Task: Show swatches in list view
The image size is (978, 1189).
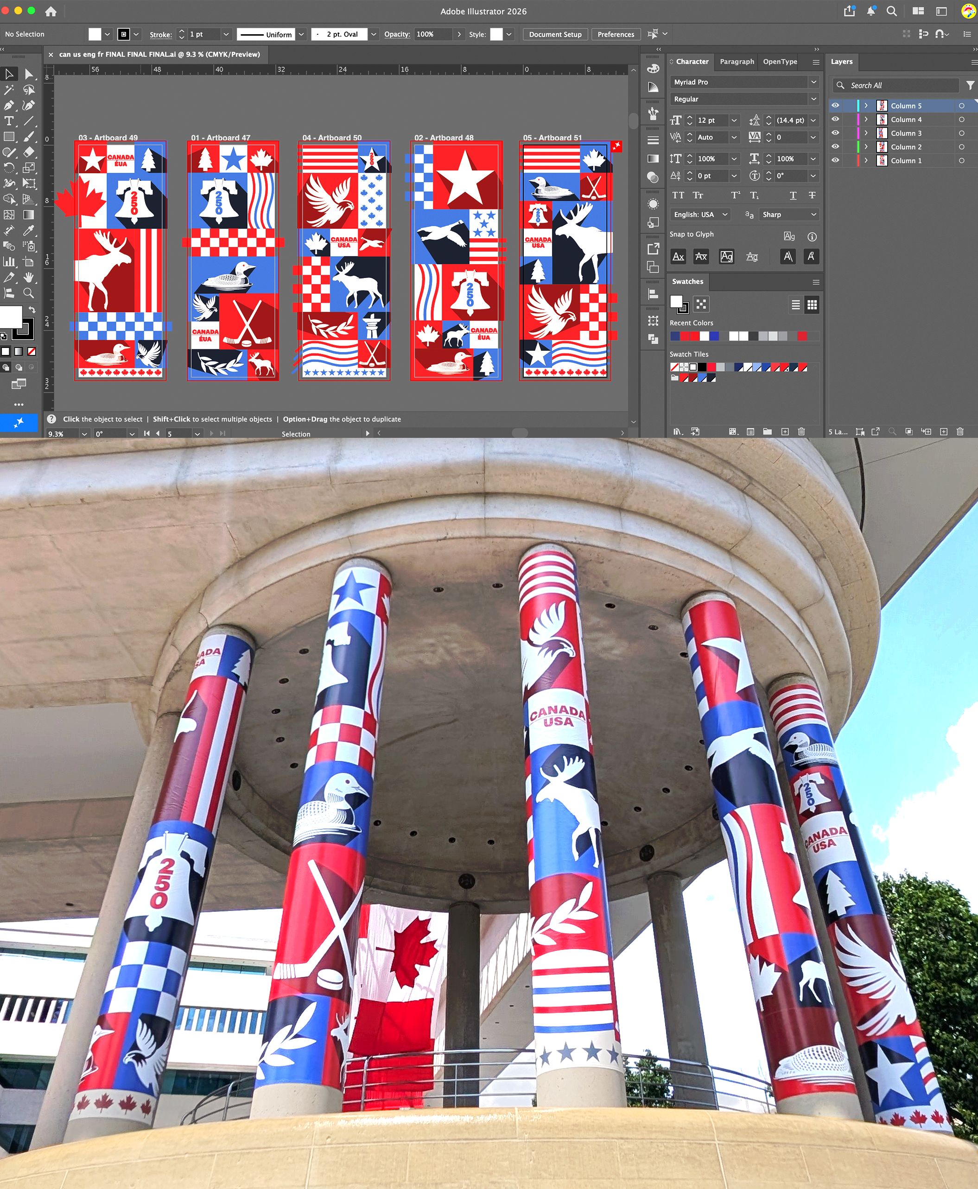Action: coord(795,305)
